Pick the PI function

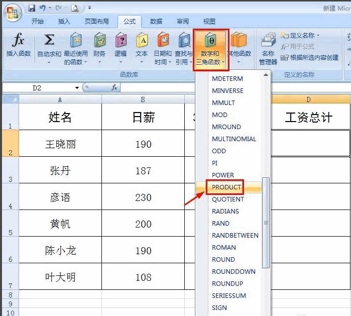pyautogui.click(x=215, y=163)
